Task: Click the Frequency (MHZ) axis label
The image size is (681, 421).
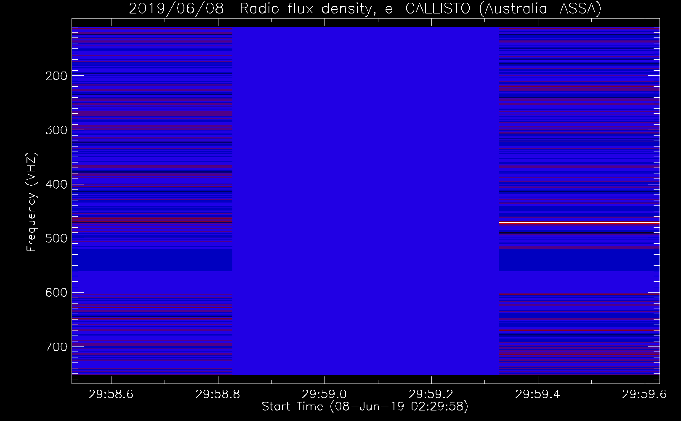Action: coord(32,202)
